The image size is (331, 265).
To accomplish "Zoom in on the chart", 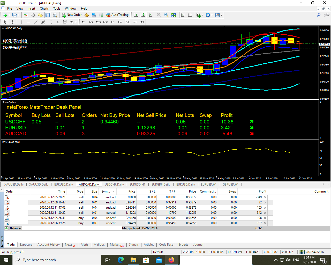I will click(159, 15).
